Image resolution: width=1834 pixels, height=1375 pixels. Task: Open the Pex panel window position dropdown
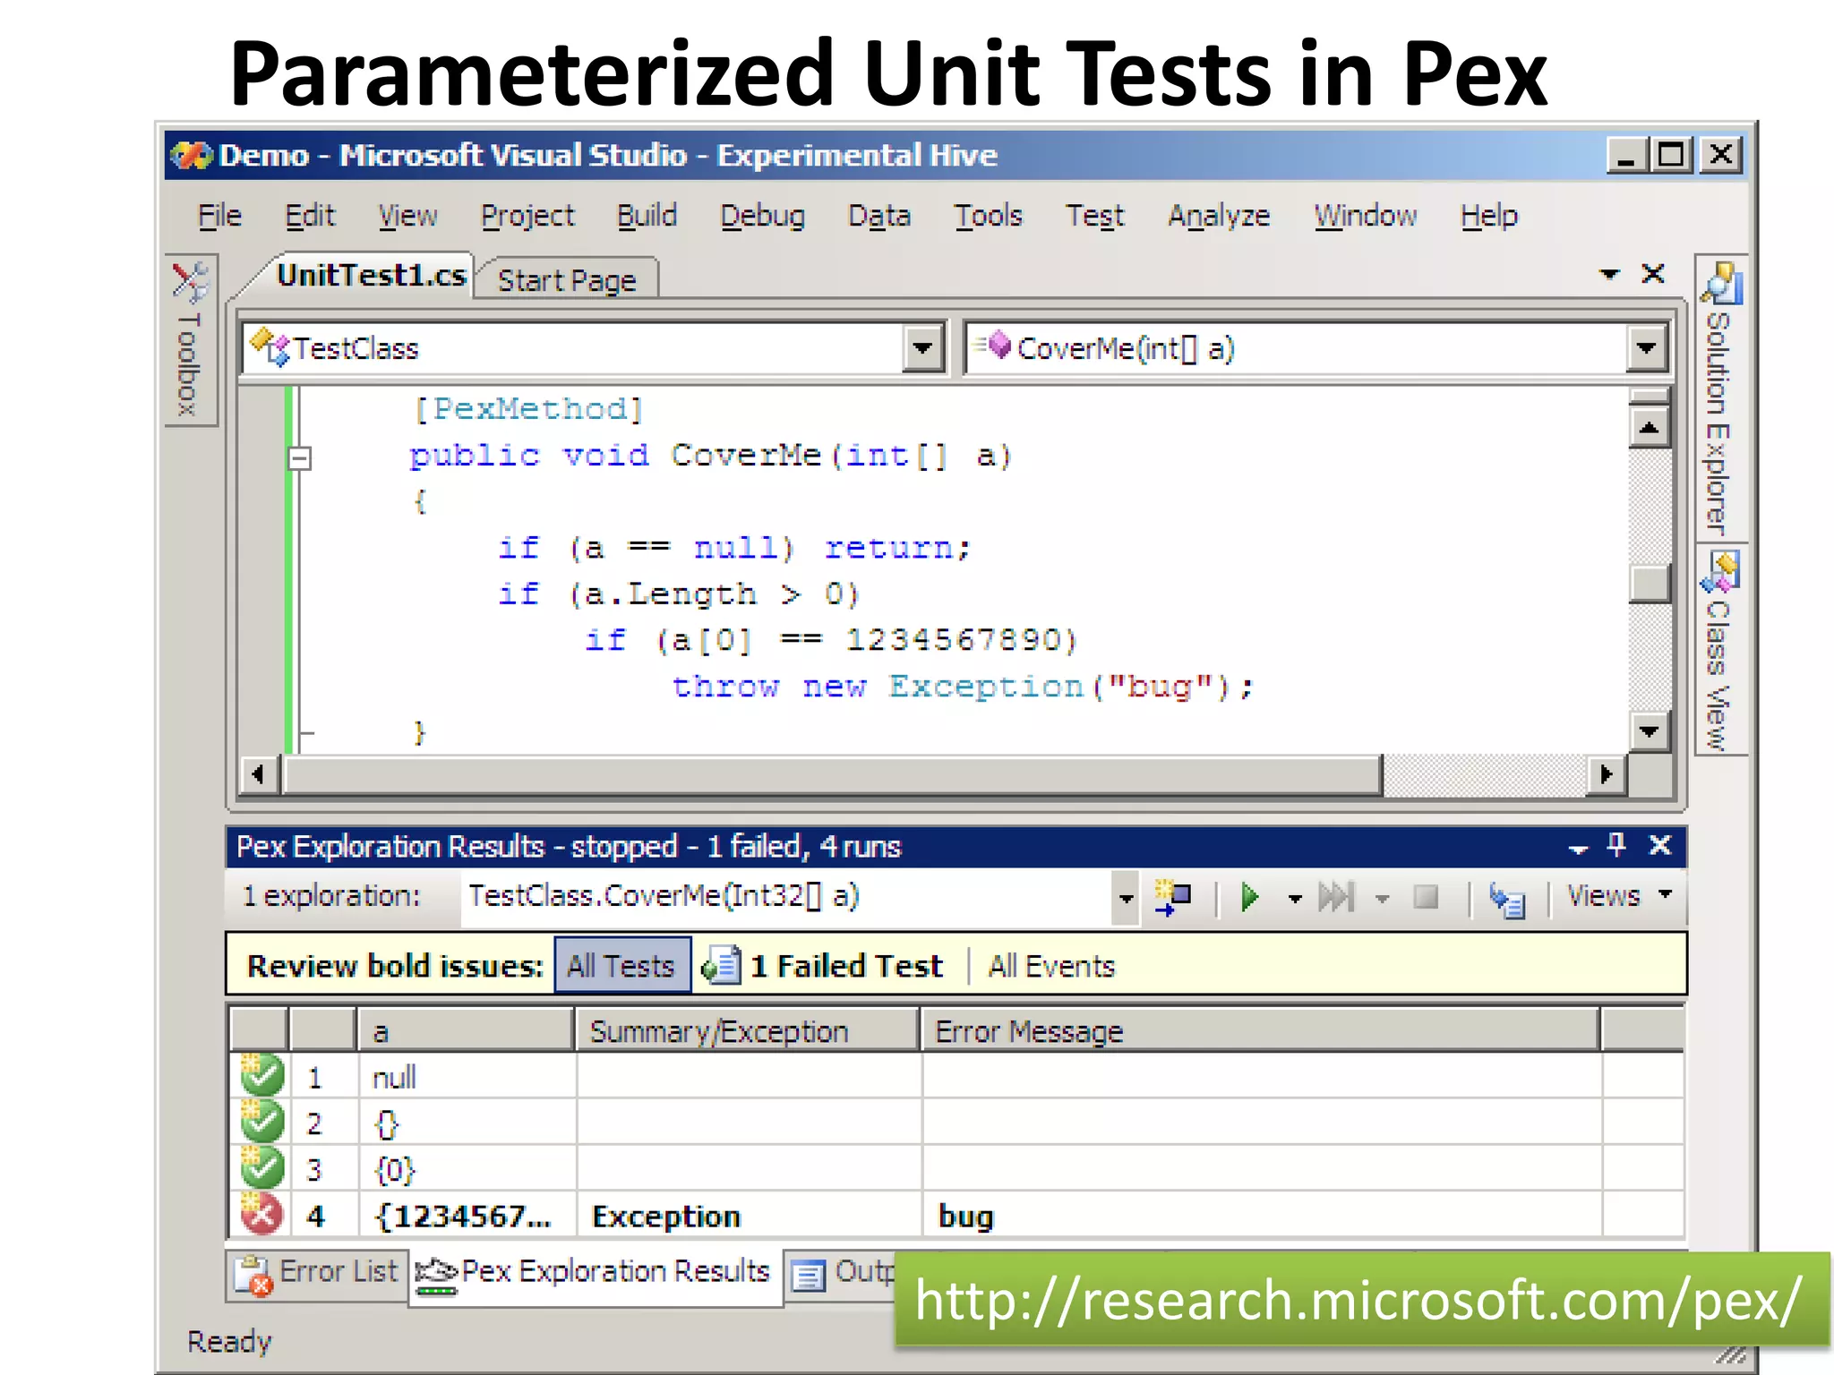click(1579, 848)
